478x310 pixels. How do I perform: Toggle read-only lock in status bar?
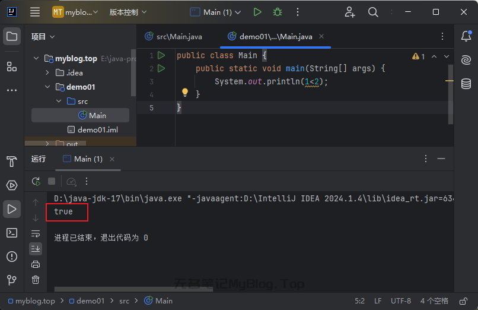click(x=463, y=301)
